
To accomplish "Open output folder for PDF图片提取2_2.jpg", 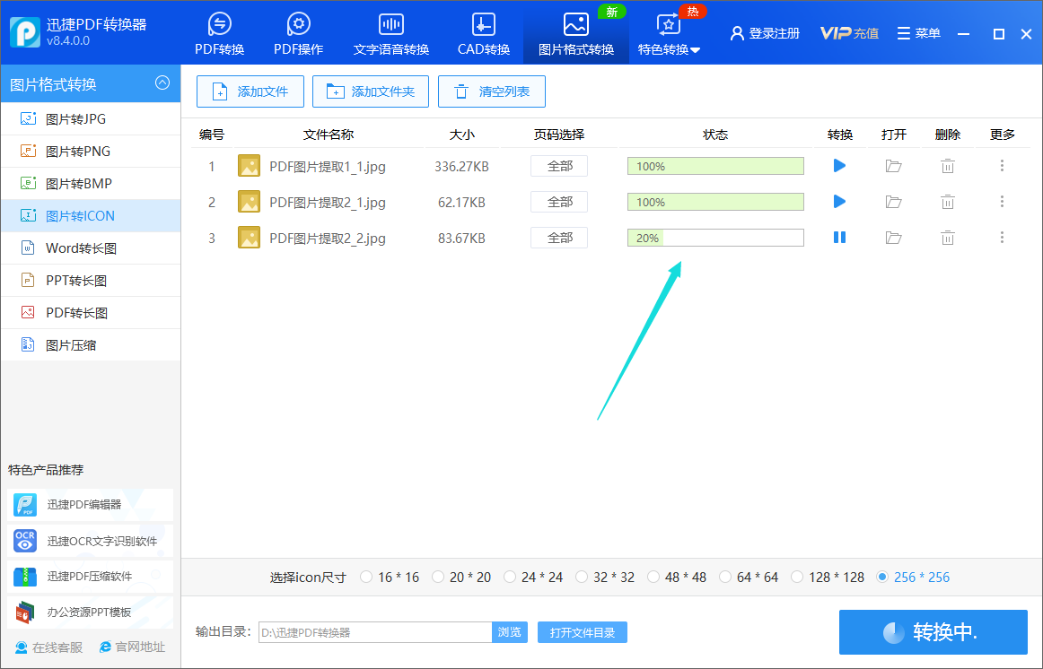I will click(x=893, y=238).
